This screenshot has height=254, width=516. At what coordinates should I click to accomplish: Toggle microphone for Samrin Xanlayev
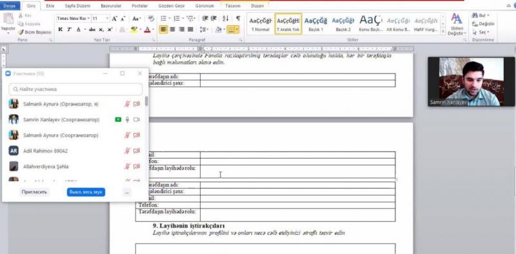click(x=127, y=119)
